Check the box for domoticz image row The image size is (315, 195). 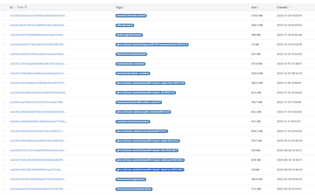(4, 16)
